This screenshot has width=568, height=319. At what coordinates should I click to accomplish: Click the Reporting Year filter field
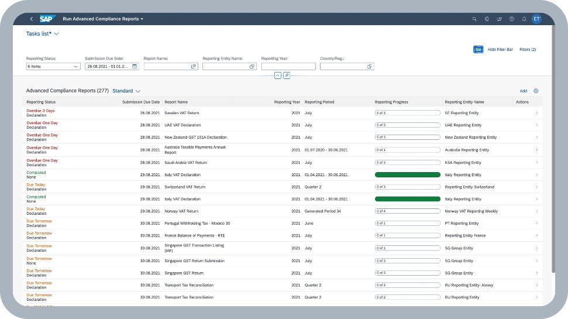tap(288, 66)
